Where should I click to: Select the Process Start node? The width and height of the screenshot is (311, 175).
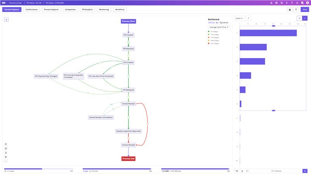(x=128, y=21)
